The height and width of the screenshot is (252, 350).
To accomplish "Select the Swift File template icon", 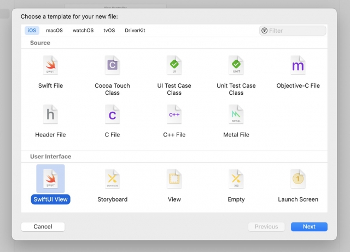I will pos(50,66).
